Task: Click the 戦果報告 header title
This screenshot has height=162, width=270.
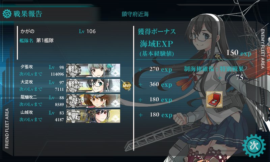Action: click(x=28, y=14)
